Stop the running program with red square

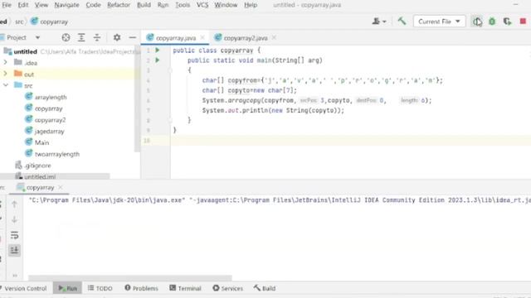point(523,22)
